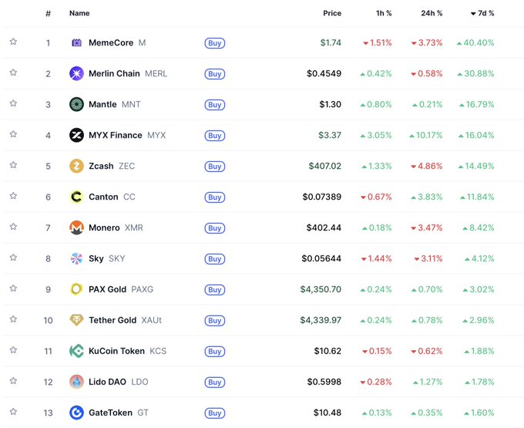524x428 pixels.
Task: Click the Merlin Chain logo icon
Action: pyautogui.click(x=76, y=73)
